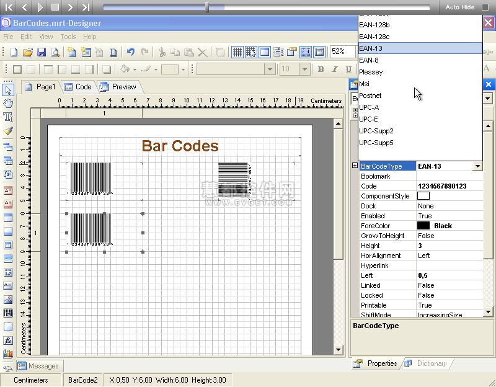Check the Auto Hide checkbox
Image resolution: width=496 pixels, height=387 pixels.
[x=485, y=7]
